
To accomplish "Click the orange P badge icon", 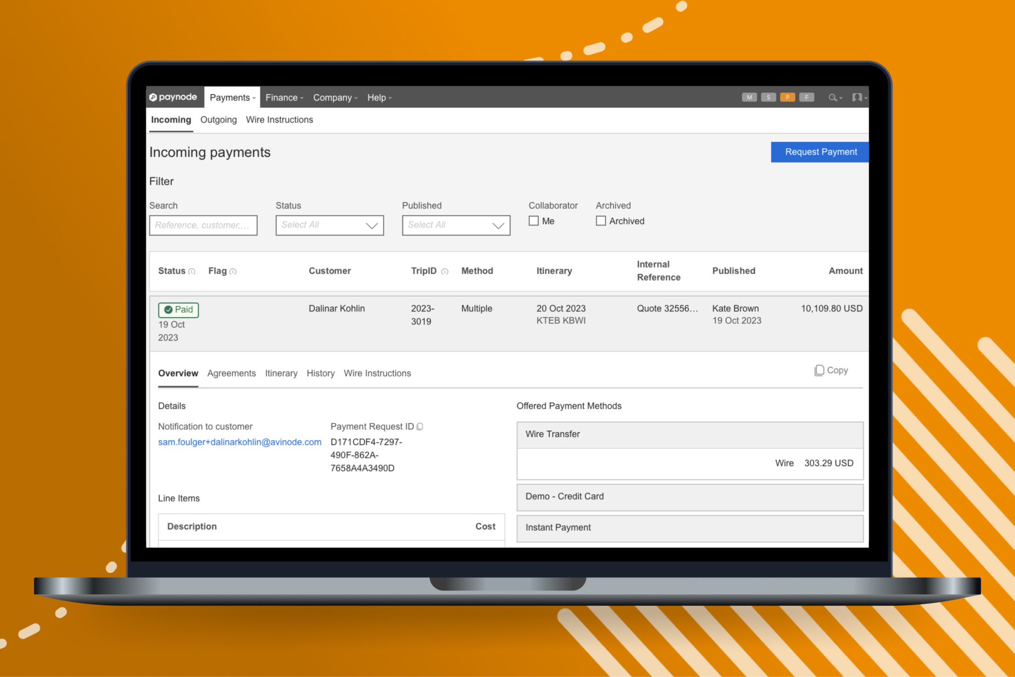I will [x=787, y=97].
